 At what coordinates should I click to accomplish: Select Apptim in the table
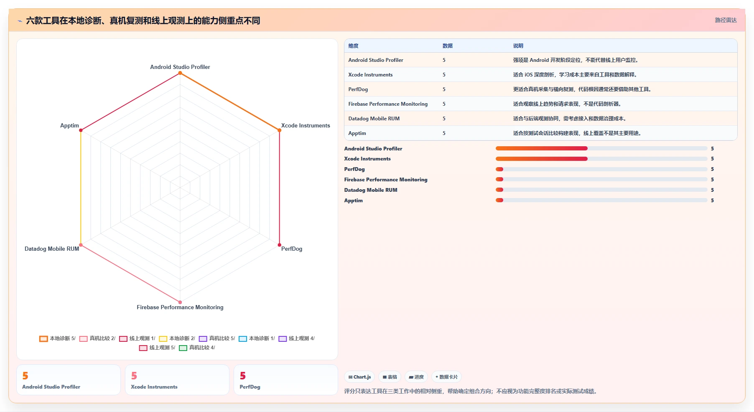357,133
